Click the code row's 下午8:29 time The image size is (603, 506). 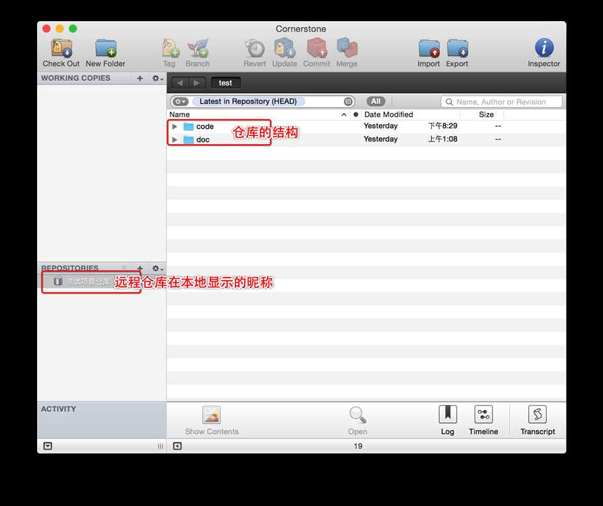click(x=442, y=126)
